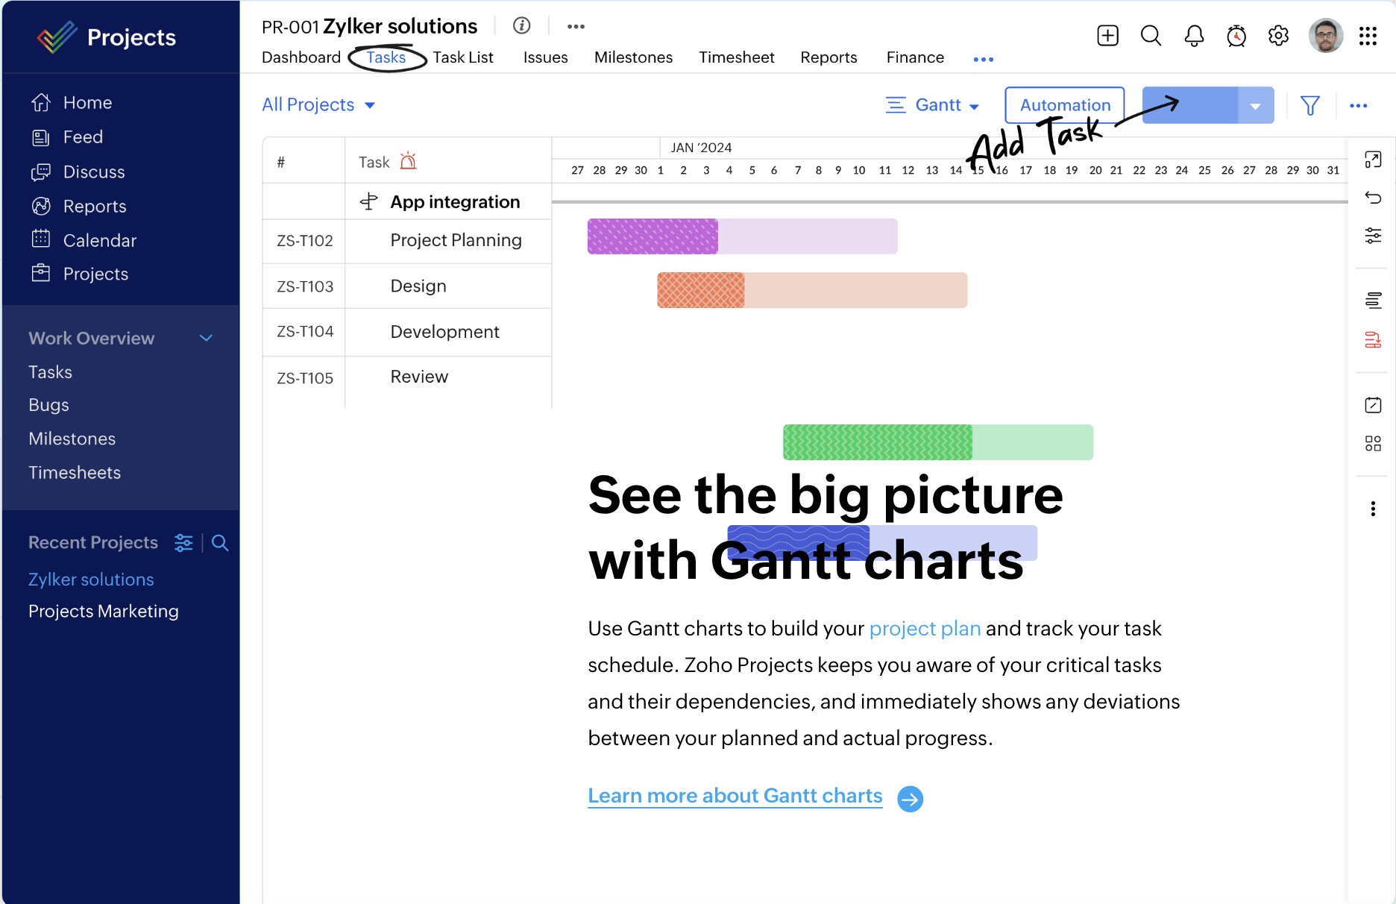The image size is (1396, 904).
Task: Open settings gear icon
Action: tap(1278, 35)
